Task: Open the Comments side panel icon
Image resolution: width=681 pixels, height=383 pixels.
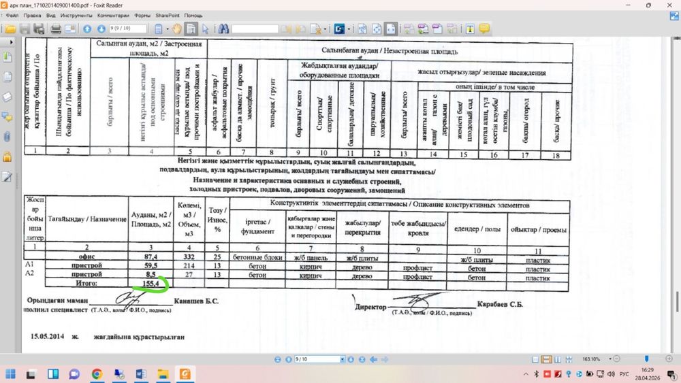Action: [x=7, y=117]
